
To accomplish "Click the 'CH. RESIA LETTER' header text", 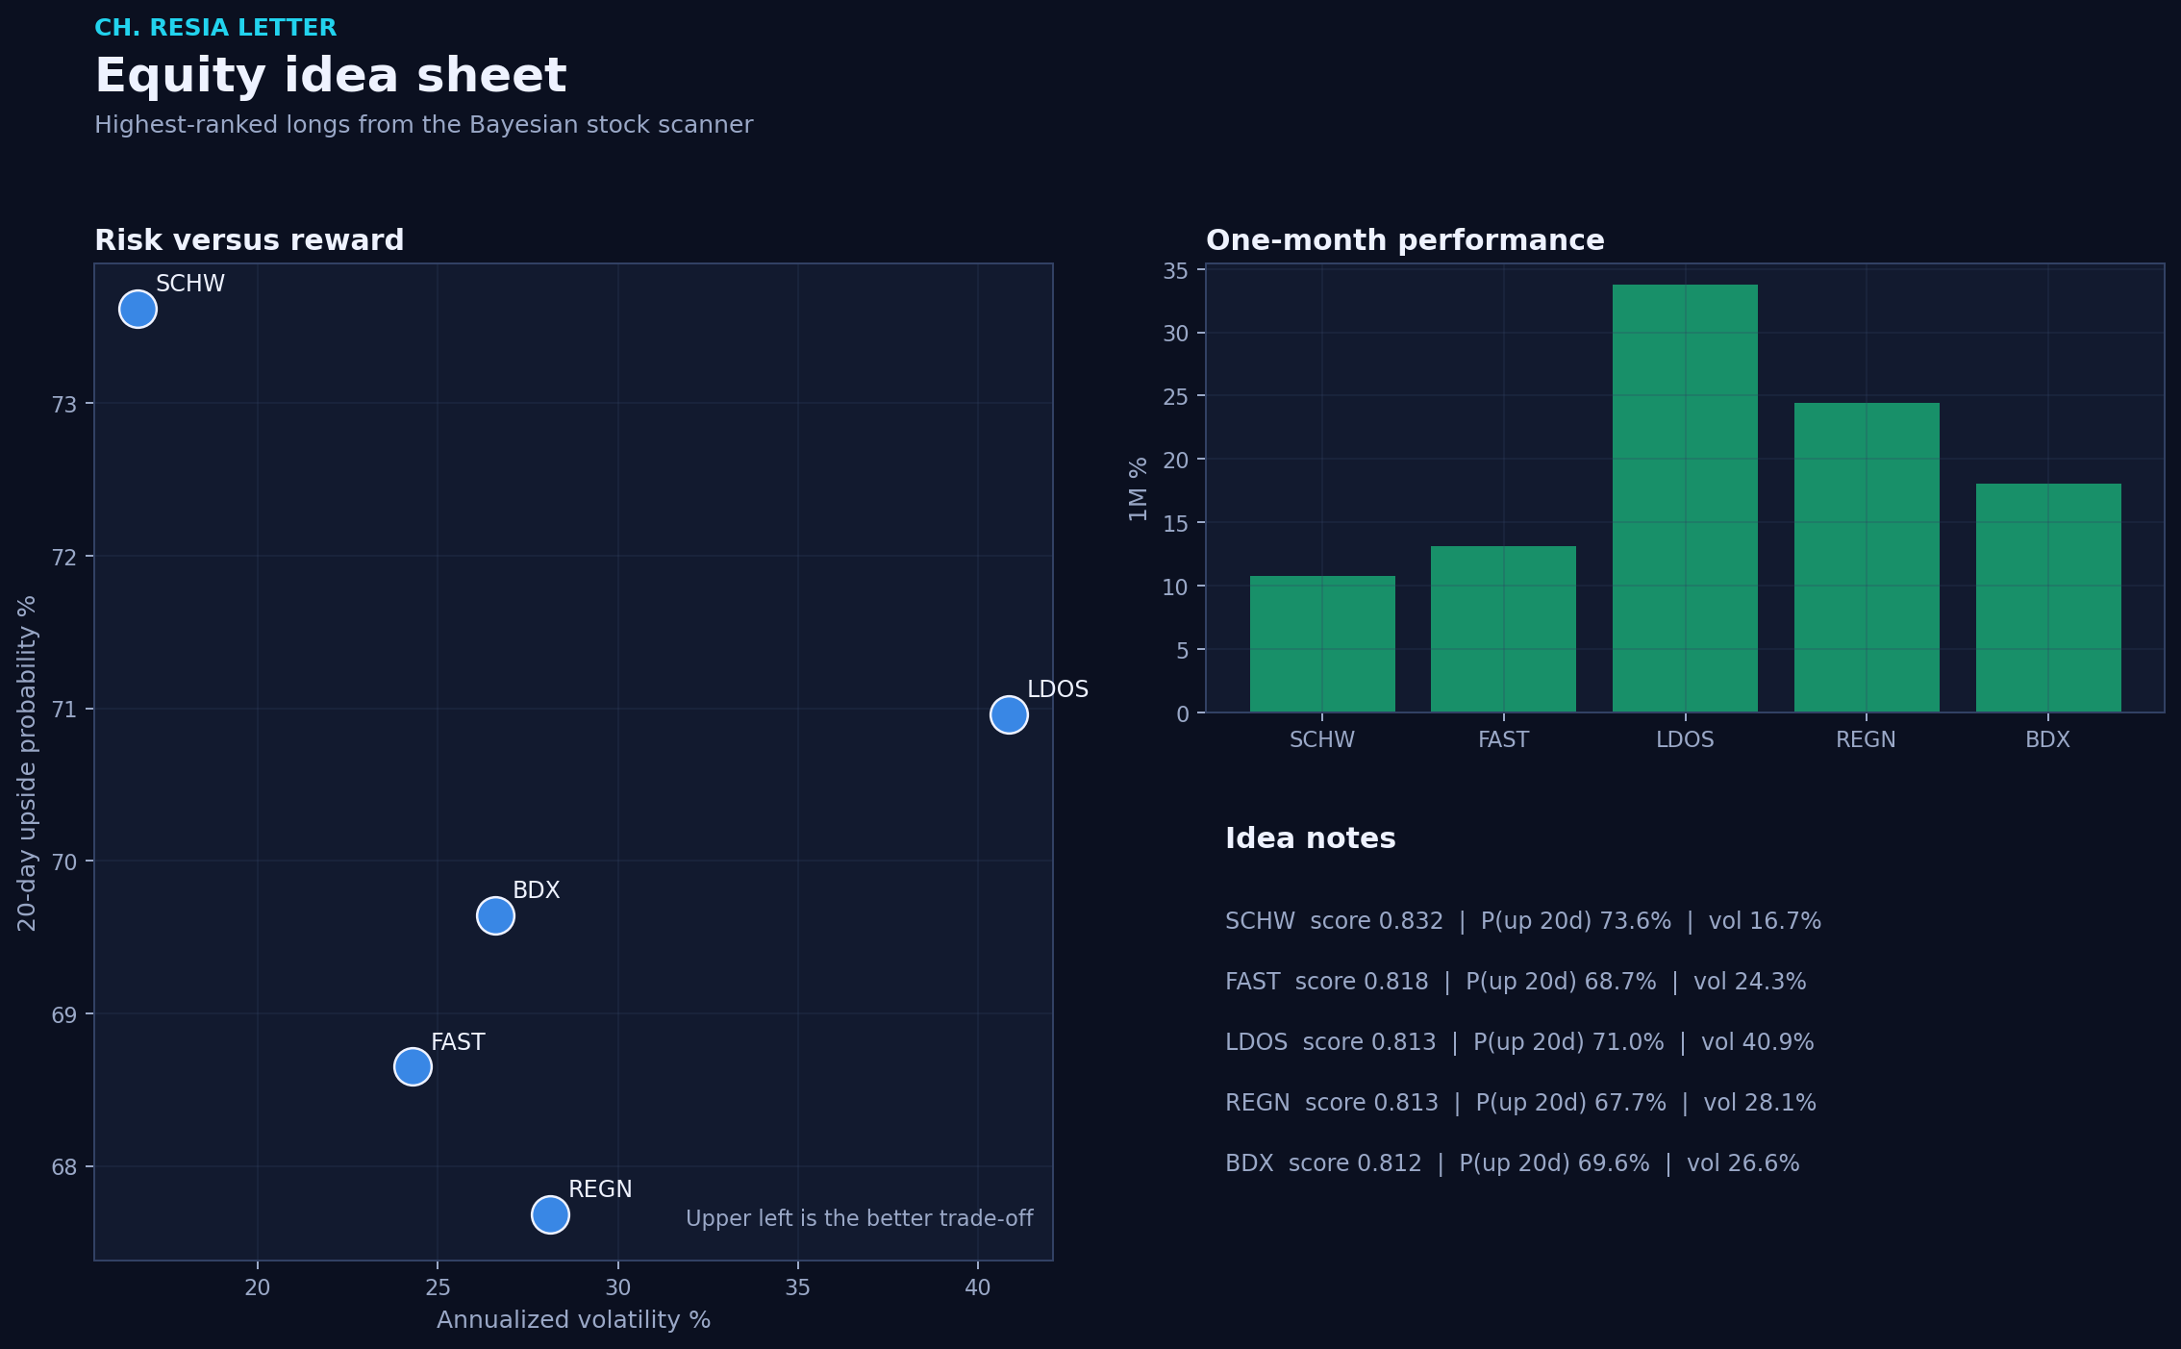I will click(x=215, y=28).
